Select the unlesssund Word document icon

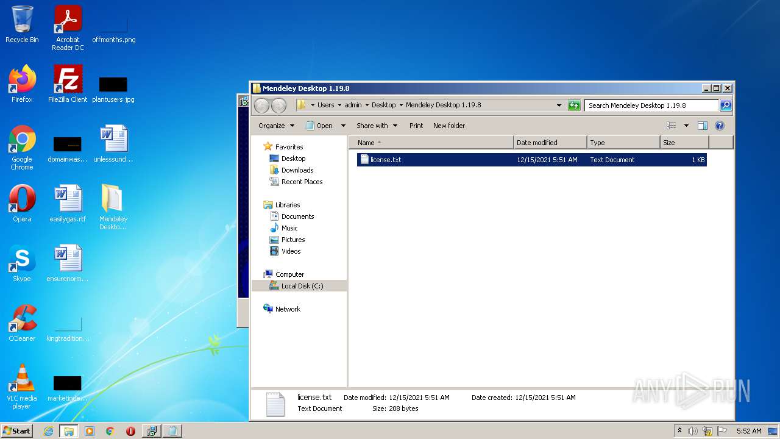(x=113, y=144)
